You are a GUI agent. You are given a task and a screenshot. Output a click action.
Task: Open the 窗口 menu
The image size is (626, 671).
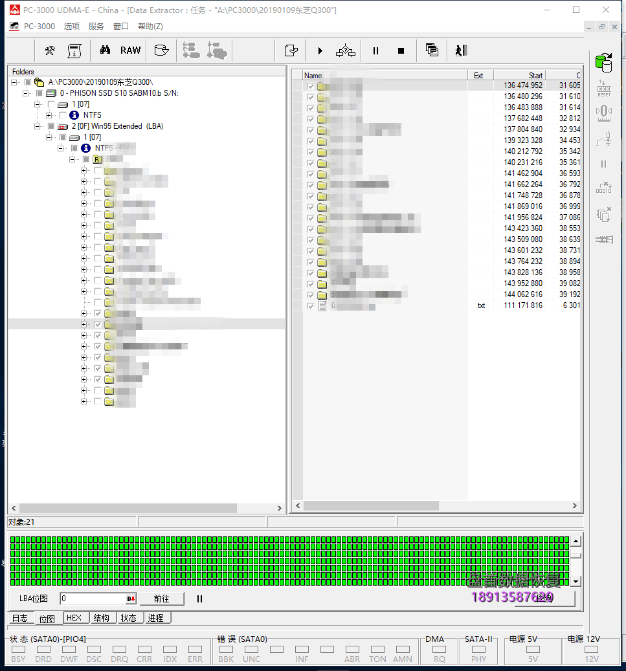[x=121, y=26]
